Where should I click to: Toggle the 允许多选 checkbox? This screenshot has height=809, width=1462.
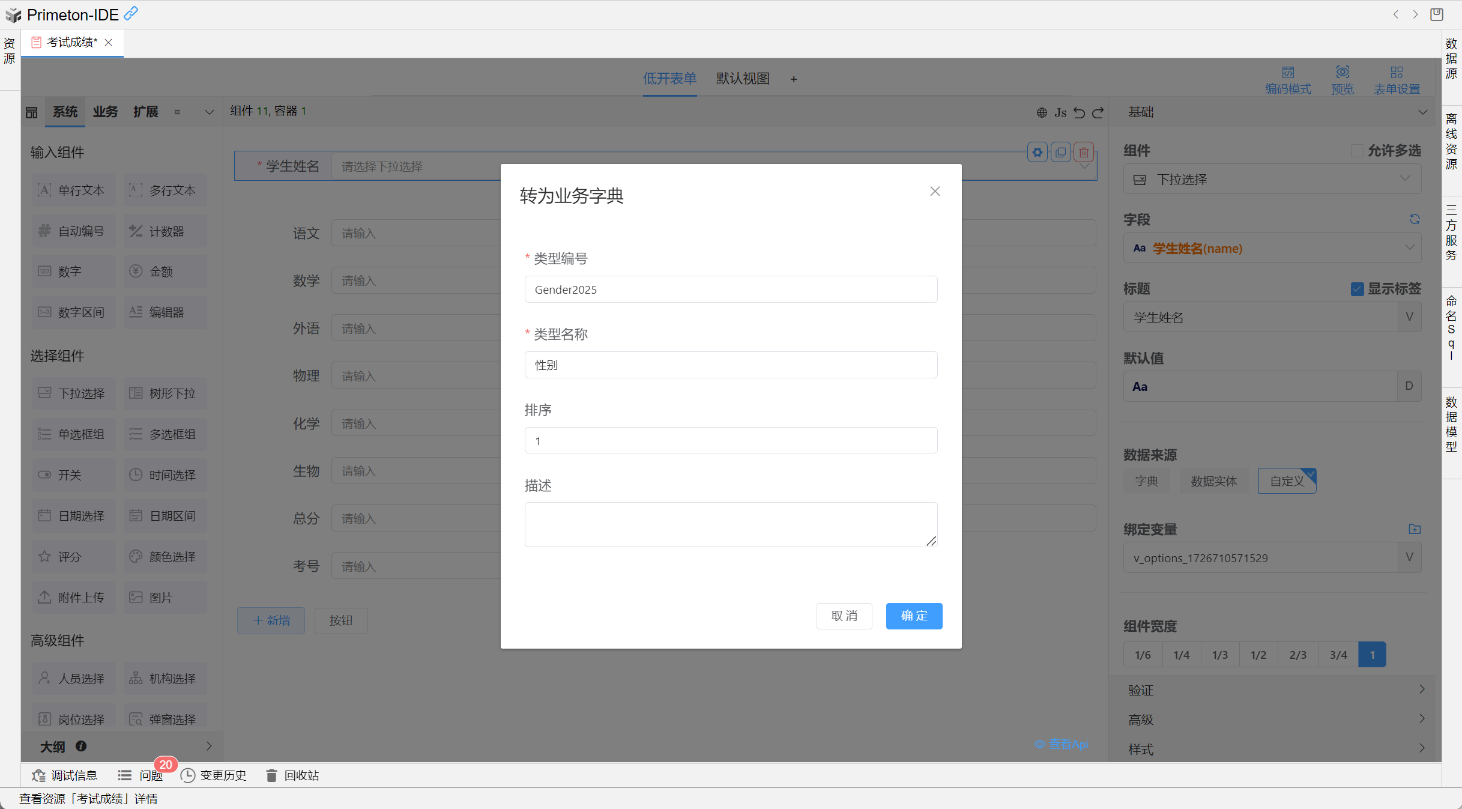tap(1356, 151)
